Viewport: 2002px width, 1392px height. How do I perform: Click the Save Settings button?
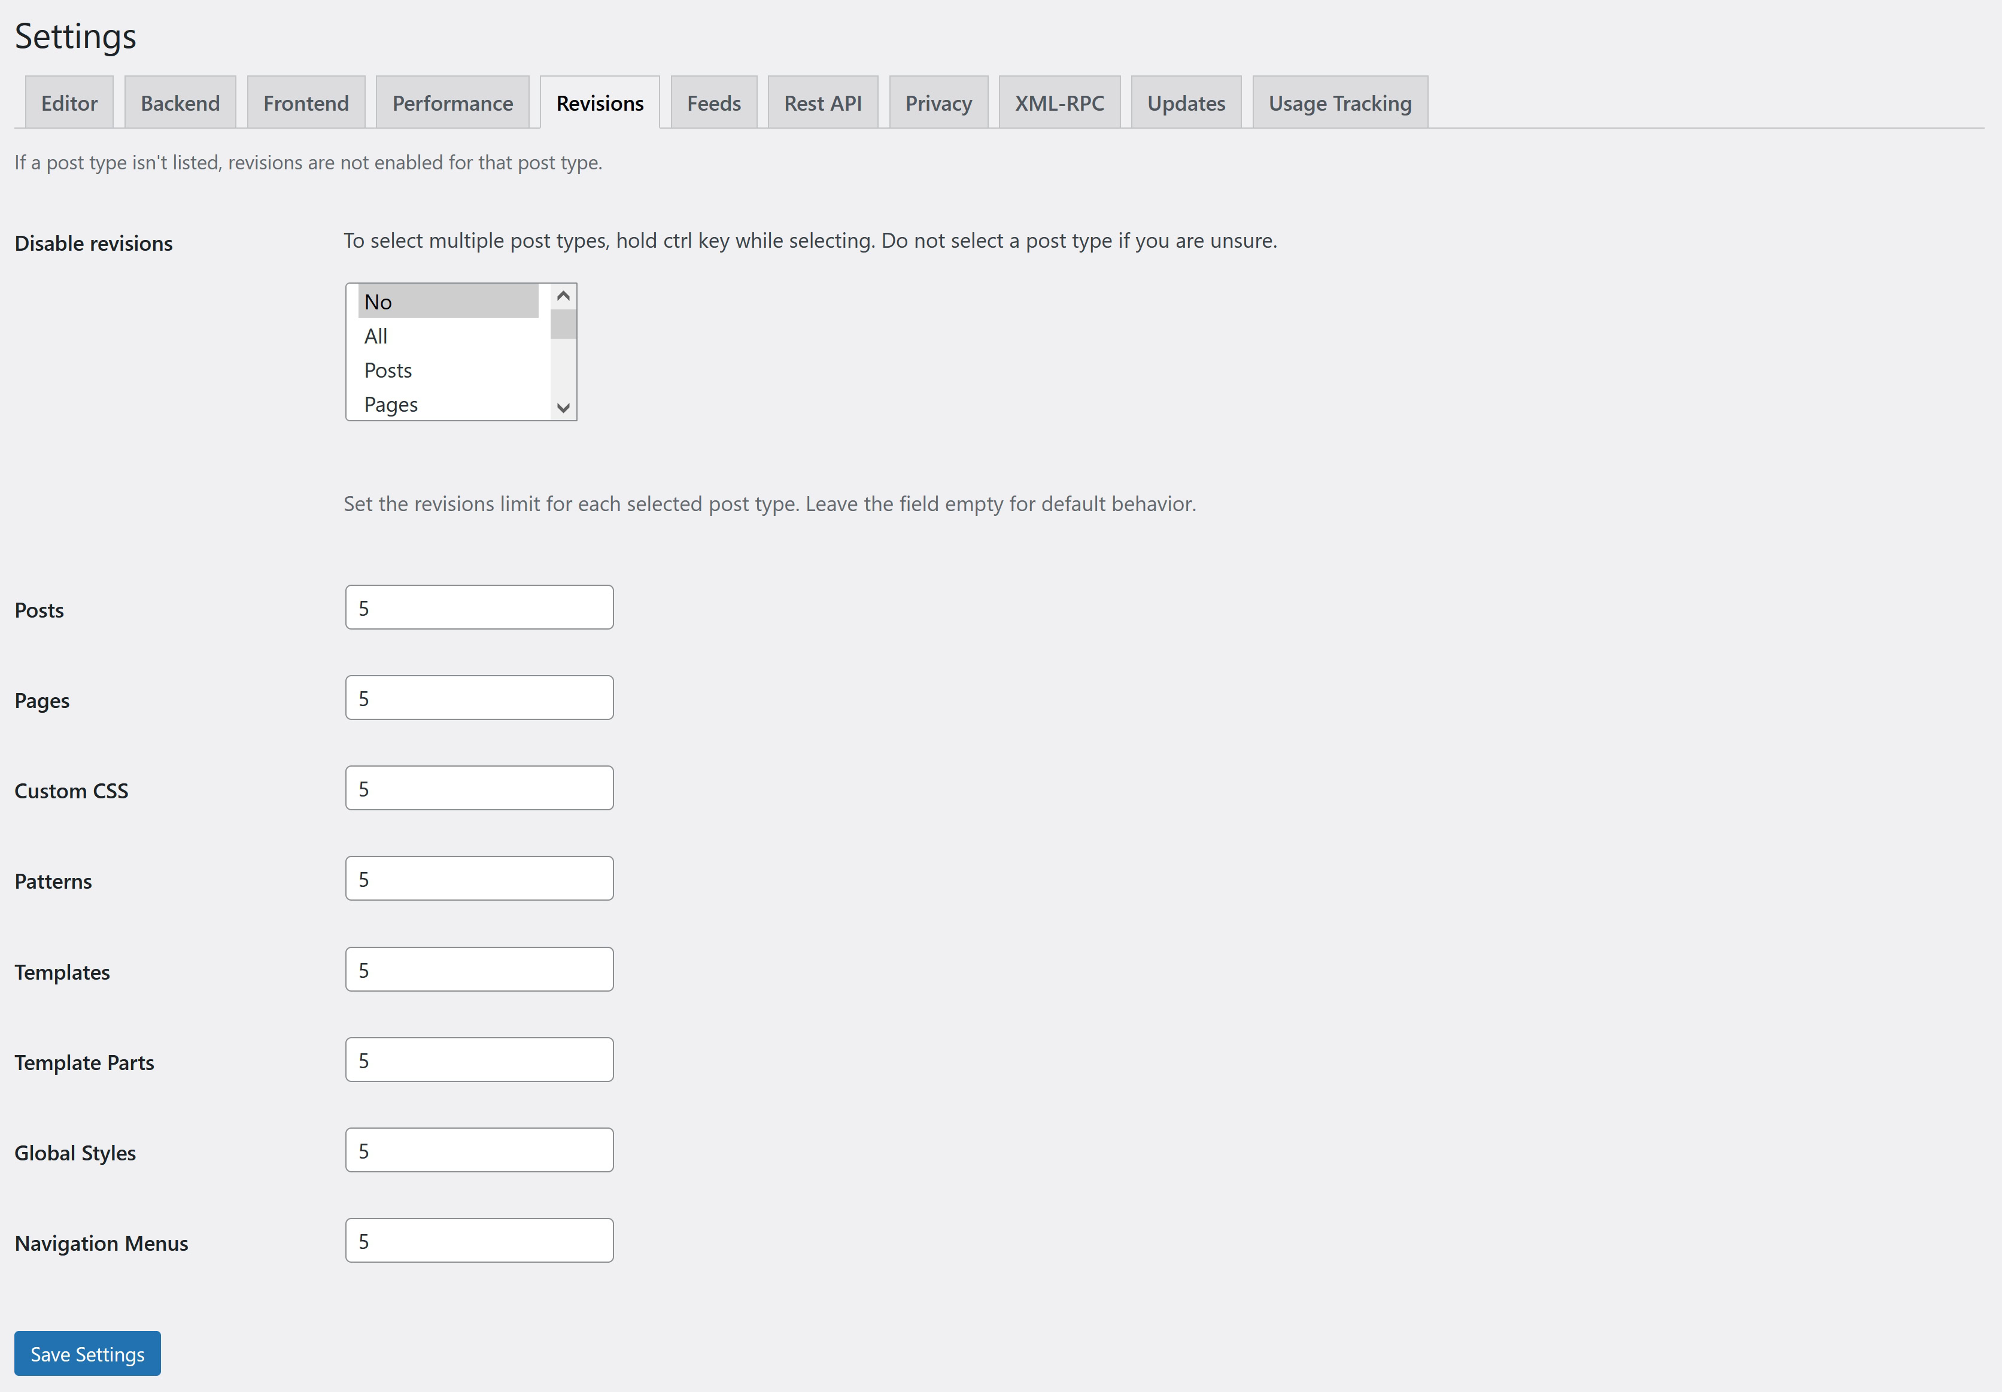pos(87,1354)
